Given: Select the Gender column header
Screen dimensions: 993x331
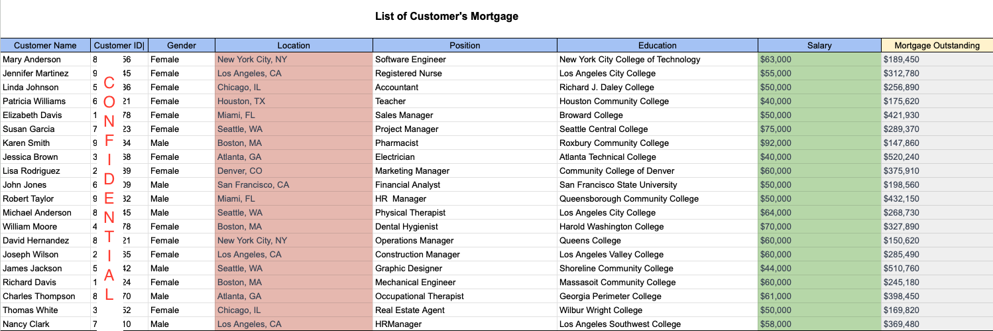Looking at the screenshot, I should point(182,46).
